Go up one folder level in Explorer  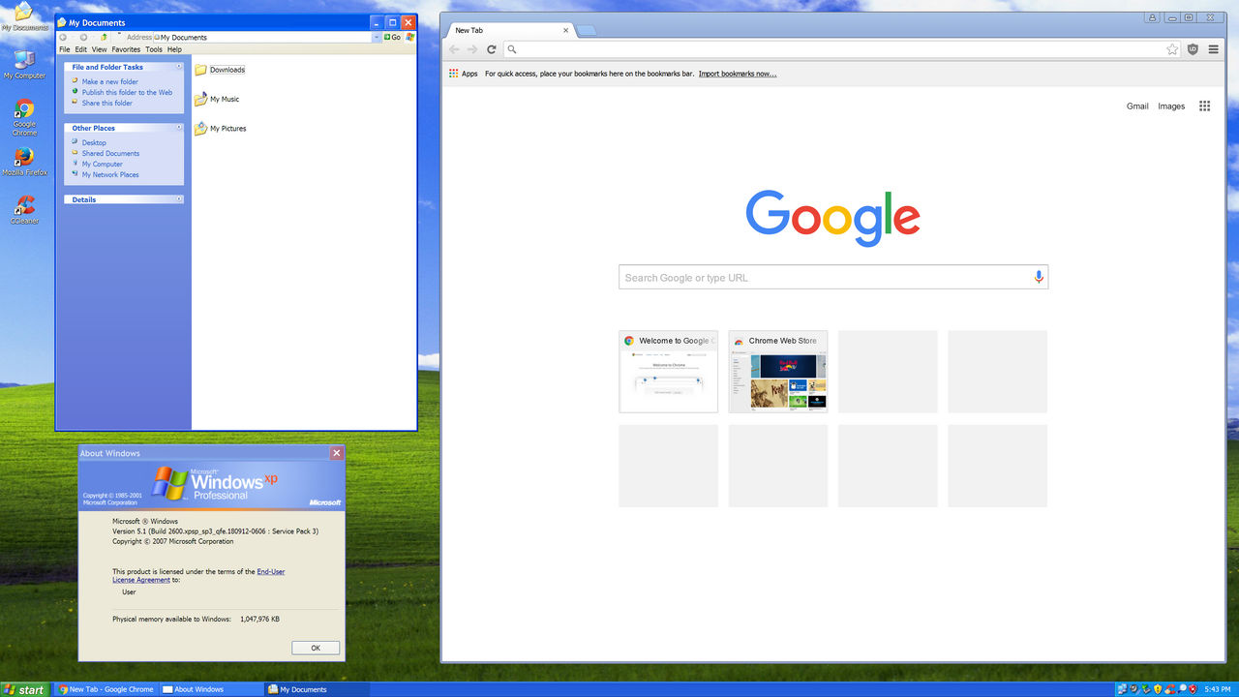pyautogui.click(x=104, y=37)
